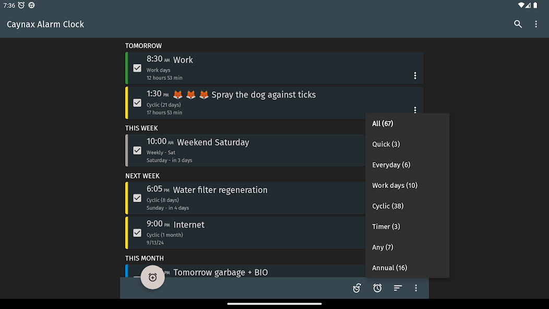Tap the floating add alarm button
Image resolution: width=549 pixels, height=309 pixels.
(x=152, y=277)
